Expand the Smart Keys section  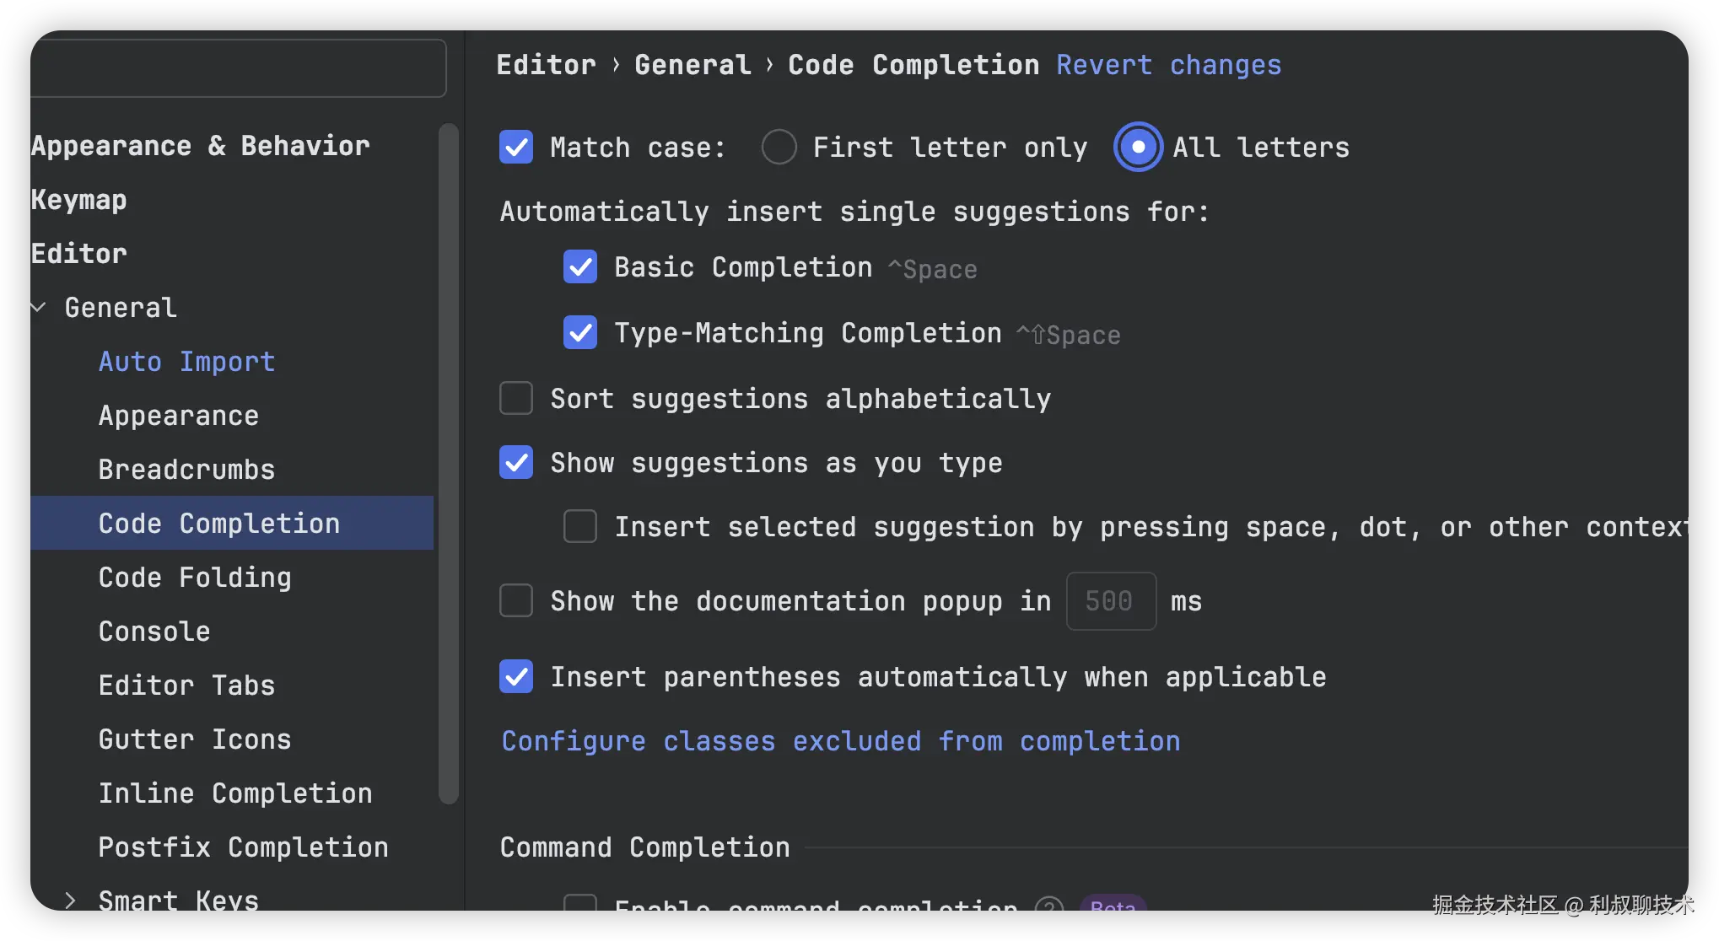pyautogui.click(x=71, y=900)
